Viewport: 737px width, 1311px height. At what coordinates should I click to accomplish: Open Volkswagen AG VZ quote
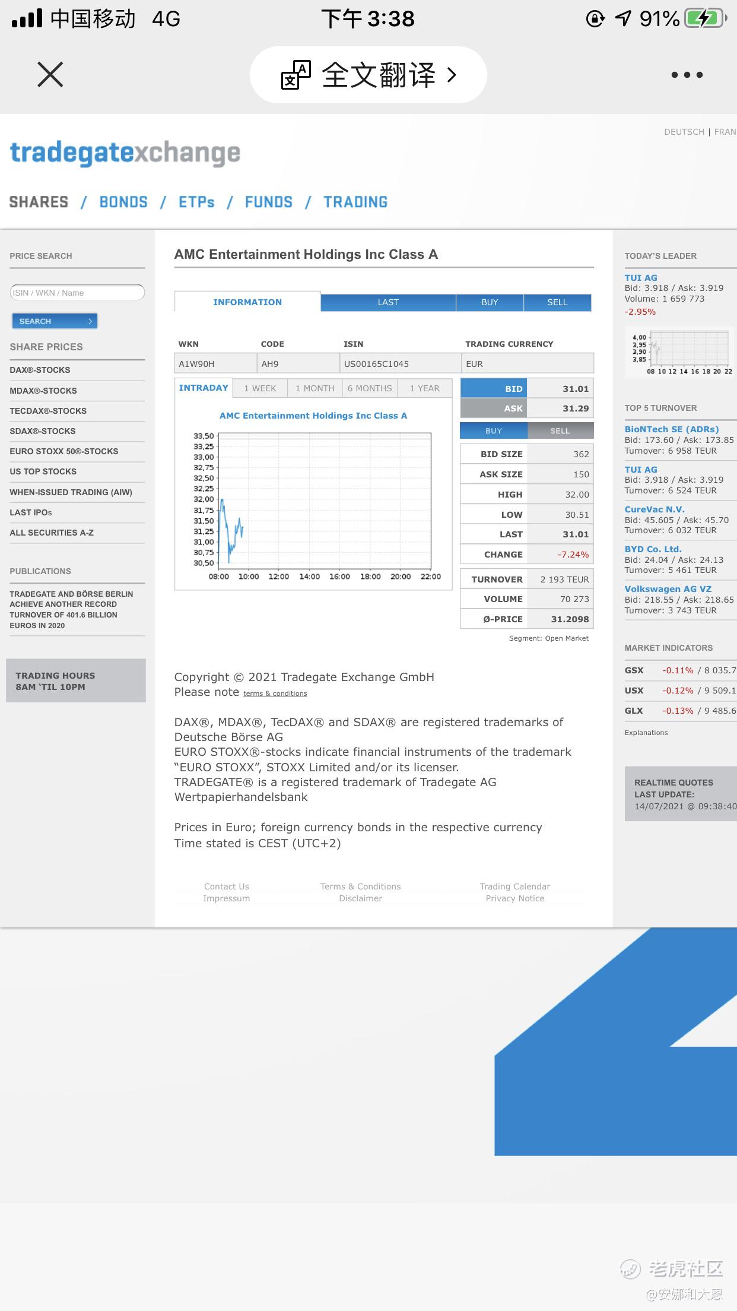click(668, 589)
